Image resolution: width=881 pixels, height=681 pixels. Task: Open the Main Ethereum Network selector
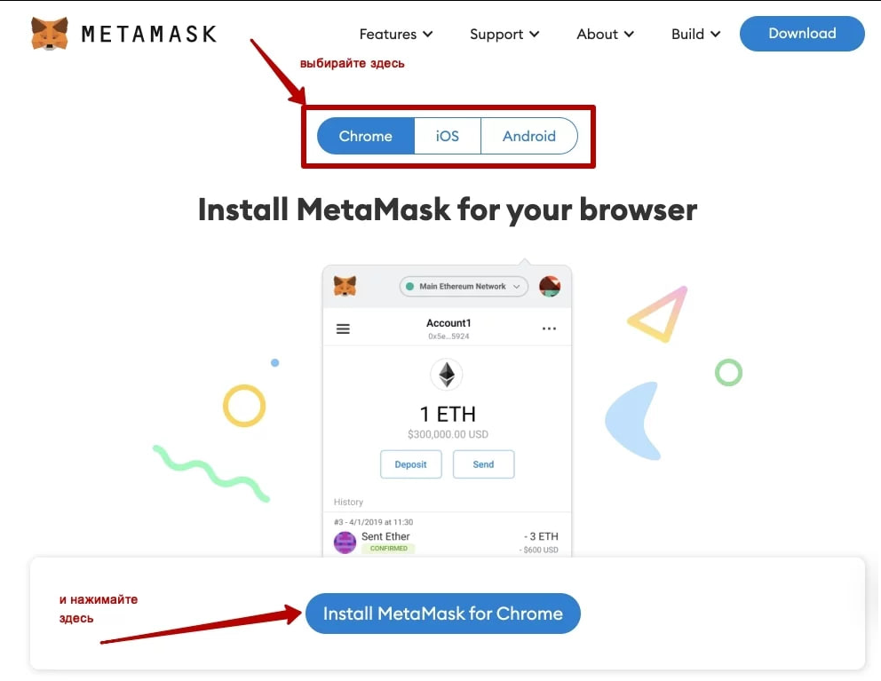pyautogui.click(x=464, y=287)
